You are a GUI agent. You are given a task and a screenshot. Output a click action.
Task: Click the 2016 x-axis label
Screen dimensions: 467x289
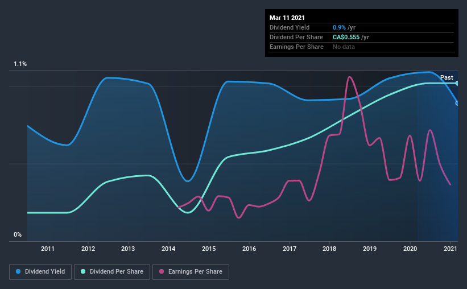pyautogui.click(x=249, y=249)
